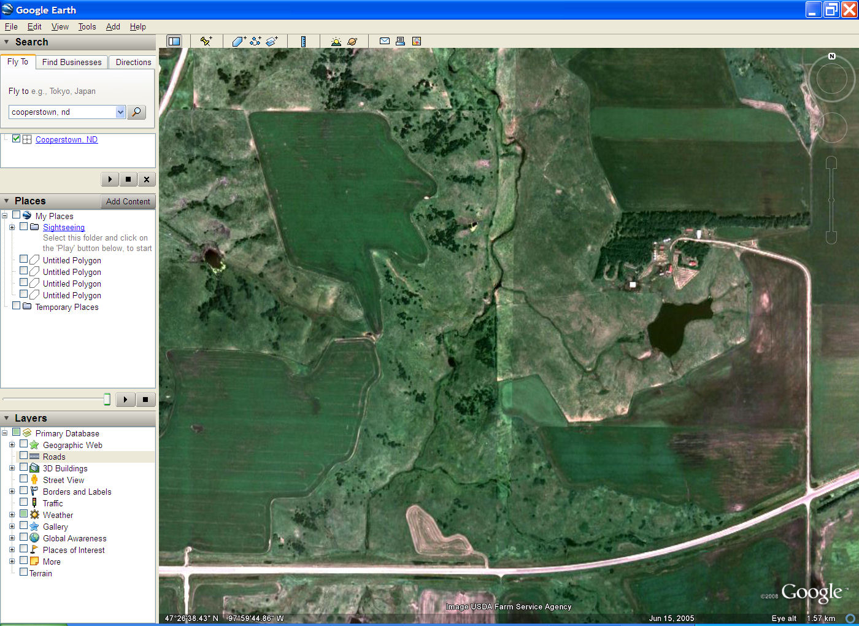859x626 pixels.
Task: Click the search magnifier button
Action: [136, 112]
